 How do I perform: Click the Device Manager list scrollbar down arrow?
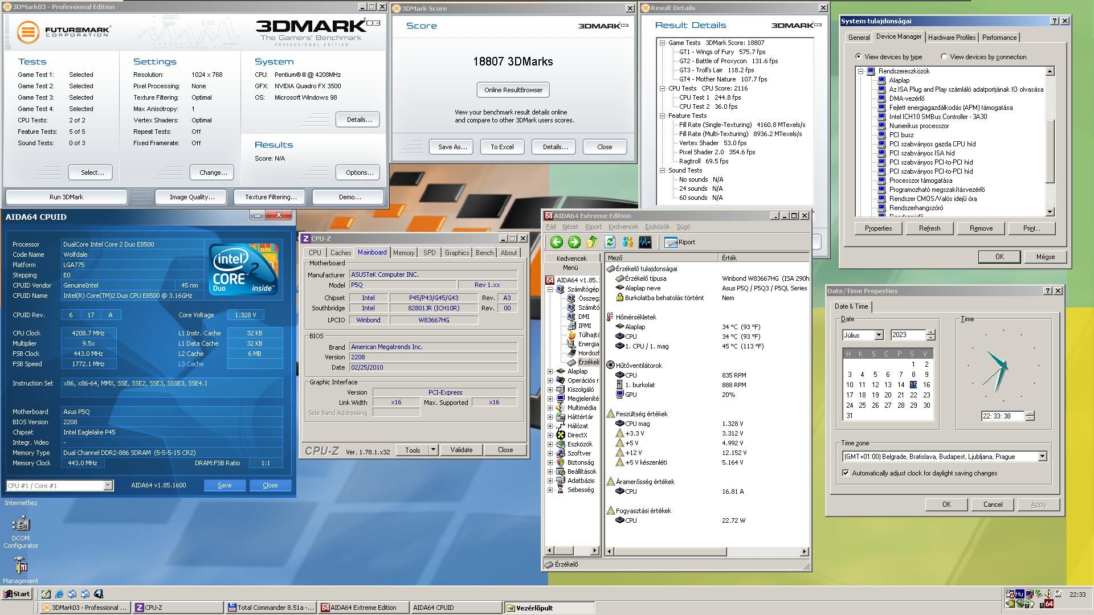pos(1050,212)
